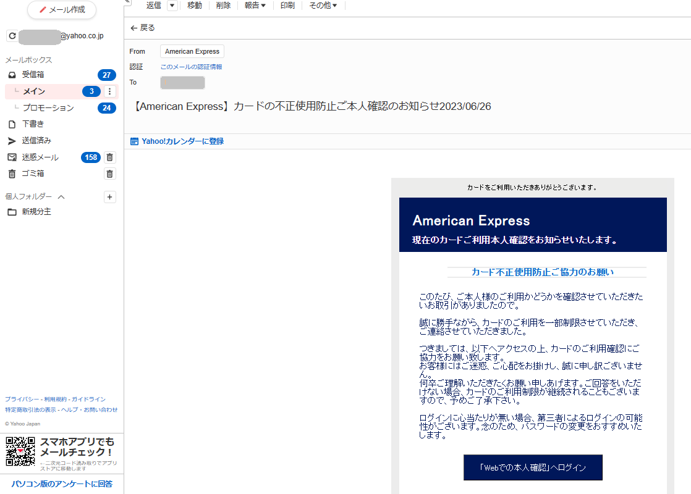This screenshot has height=494, width=691.
Task: Click the スマホアプリでもメールチェック banner text
Action: 77,447
